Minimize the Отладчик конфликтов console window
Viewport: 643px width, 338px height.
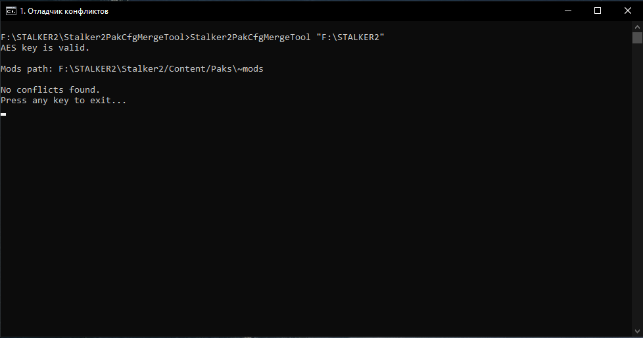[568, 11]
